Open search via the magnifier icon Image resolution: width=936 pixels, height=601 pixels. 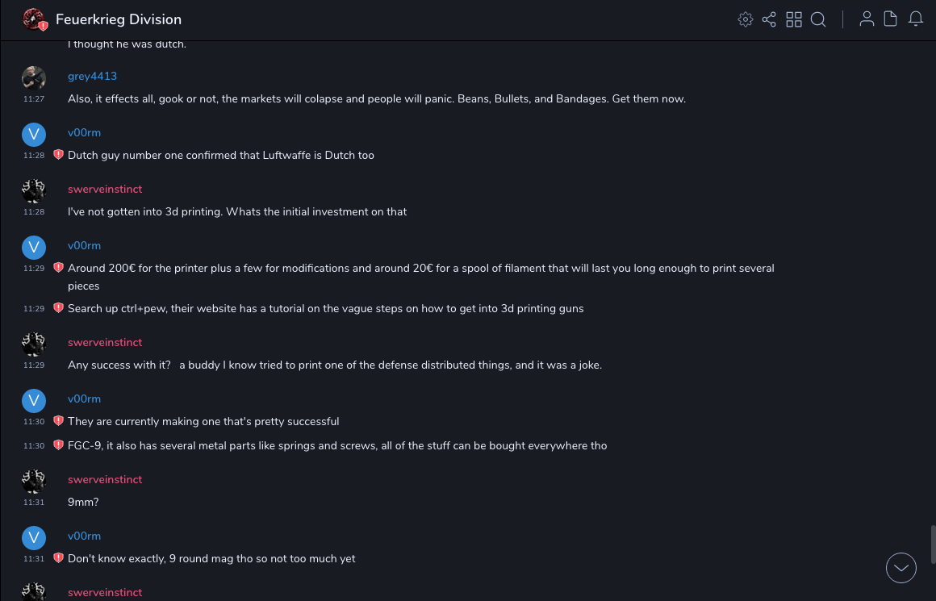click(818, 19)
